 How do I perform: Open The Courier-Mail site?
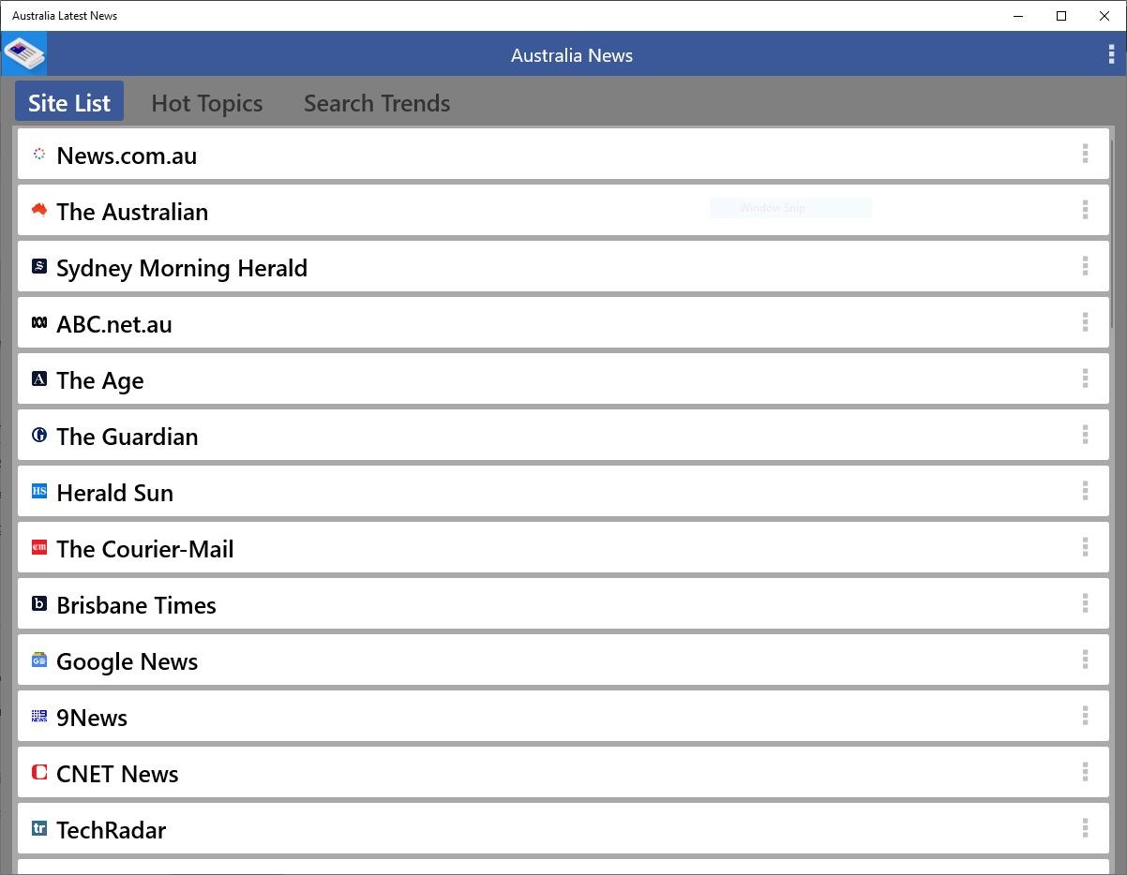point(563,547)
